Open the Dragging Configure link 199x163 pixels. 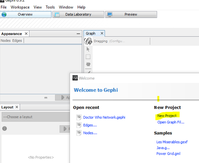(x=117, y=41)
